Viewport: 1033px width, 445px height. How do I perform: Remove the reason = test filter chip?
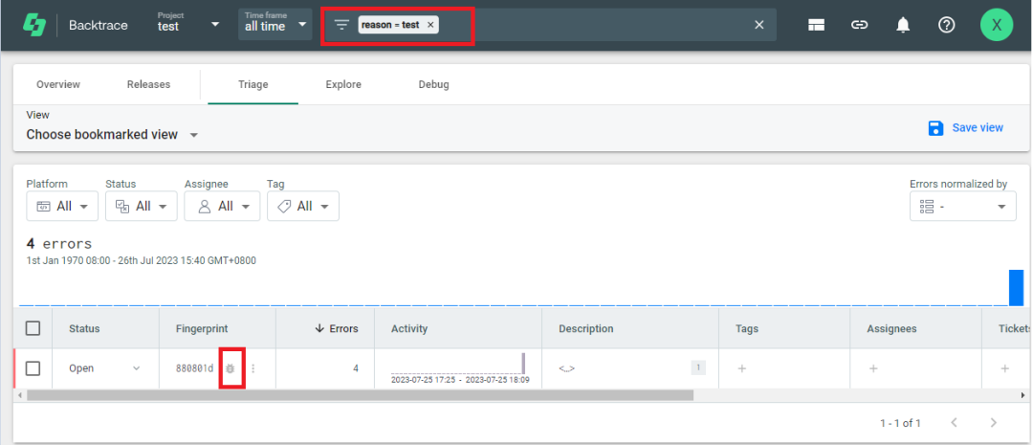(x=430, y=25)
